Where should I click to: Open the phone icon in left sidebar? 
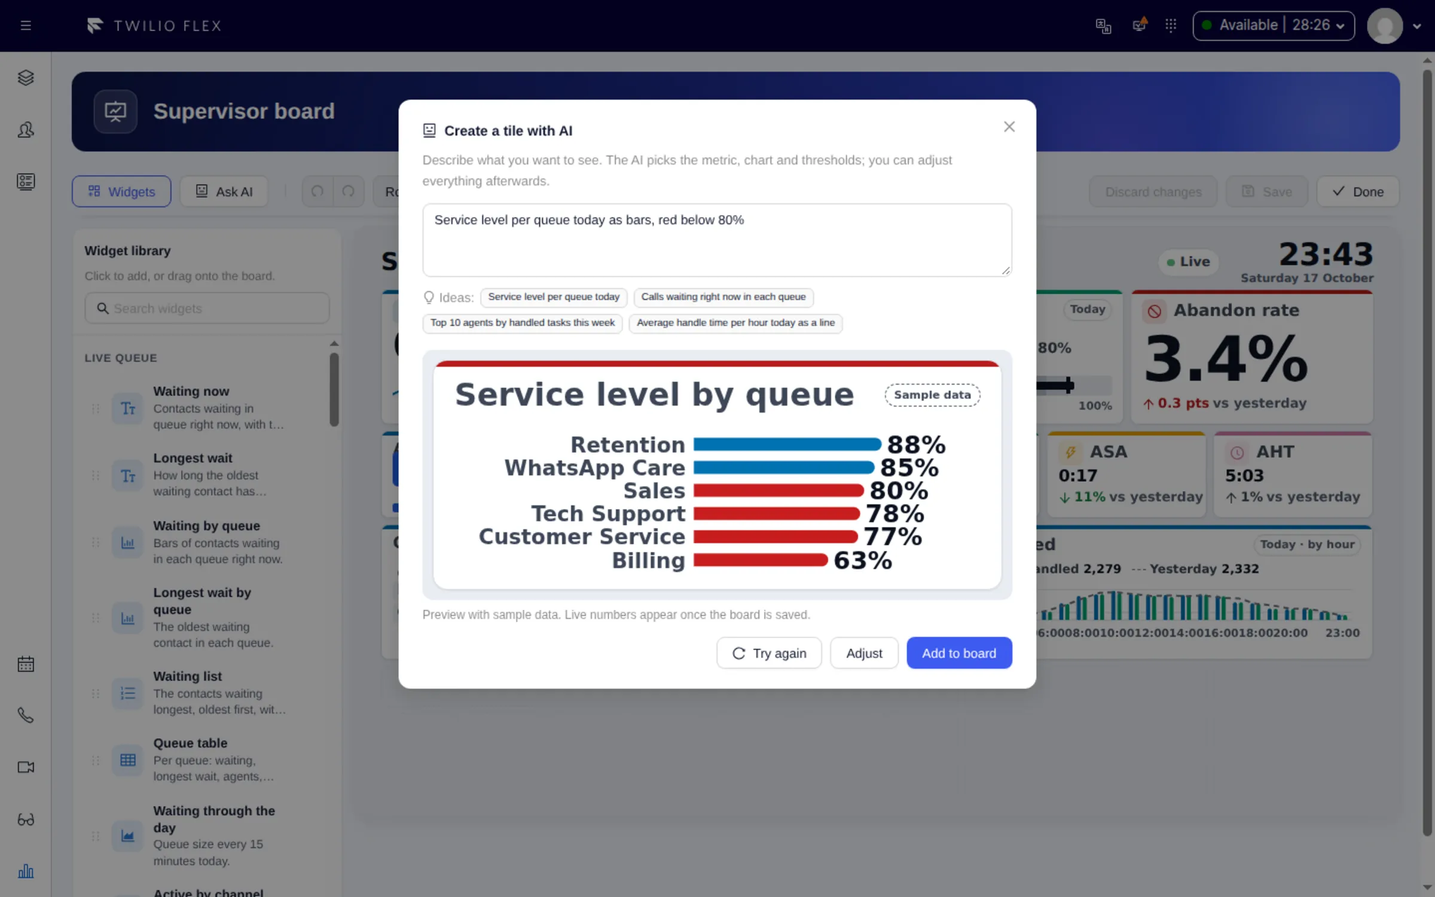(x=26, y=716)
